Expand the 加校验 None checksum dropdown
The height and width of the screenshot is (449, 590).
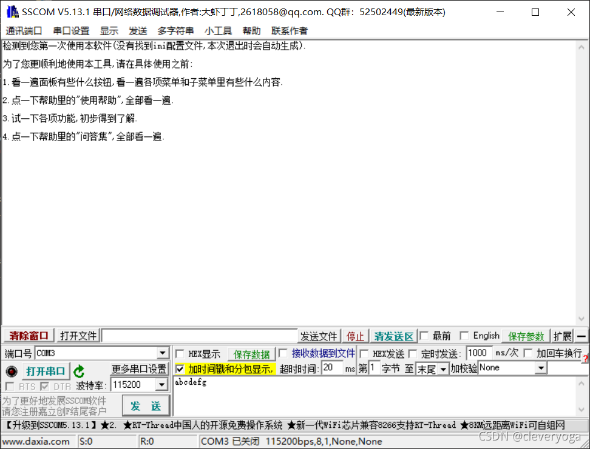click(x=540, y=368)
